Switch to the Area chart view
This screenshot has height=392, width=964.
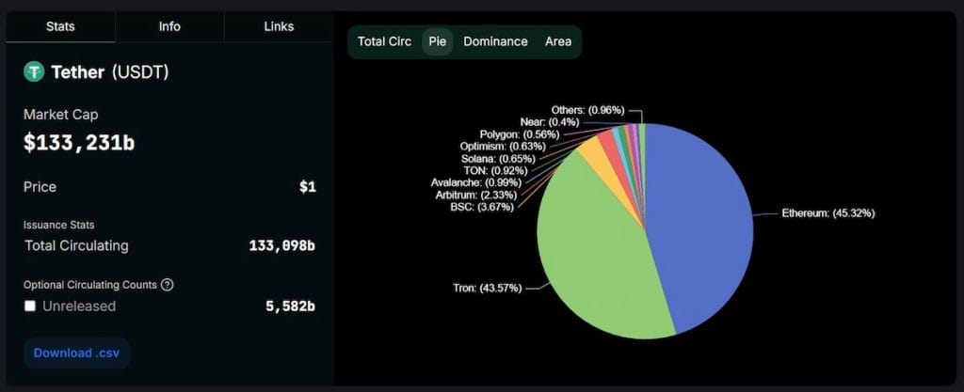557,41
